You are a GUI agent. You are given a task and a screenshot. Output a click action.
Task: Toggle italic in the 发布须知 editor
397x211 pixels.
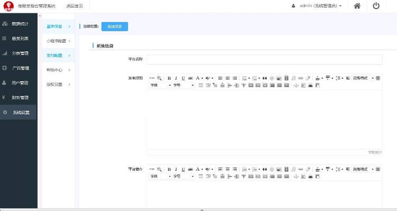176,78
